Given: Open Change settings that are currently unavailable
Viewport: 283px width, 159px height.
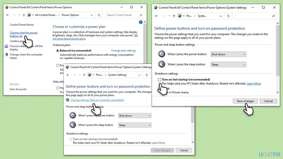Looking at the screenshot, I should [97, 100].
